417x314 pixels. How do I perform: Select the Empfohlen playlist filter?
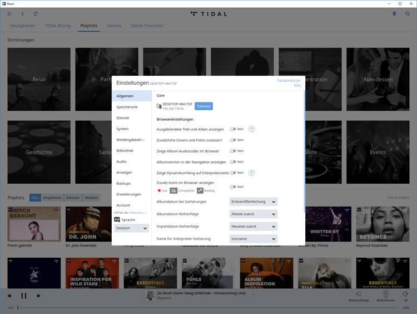click(52, 198)
